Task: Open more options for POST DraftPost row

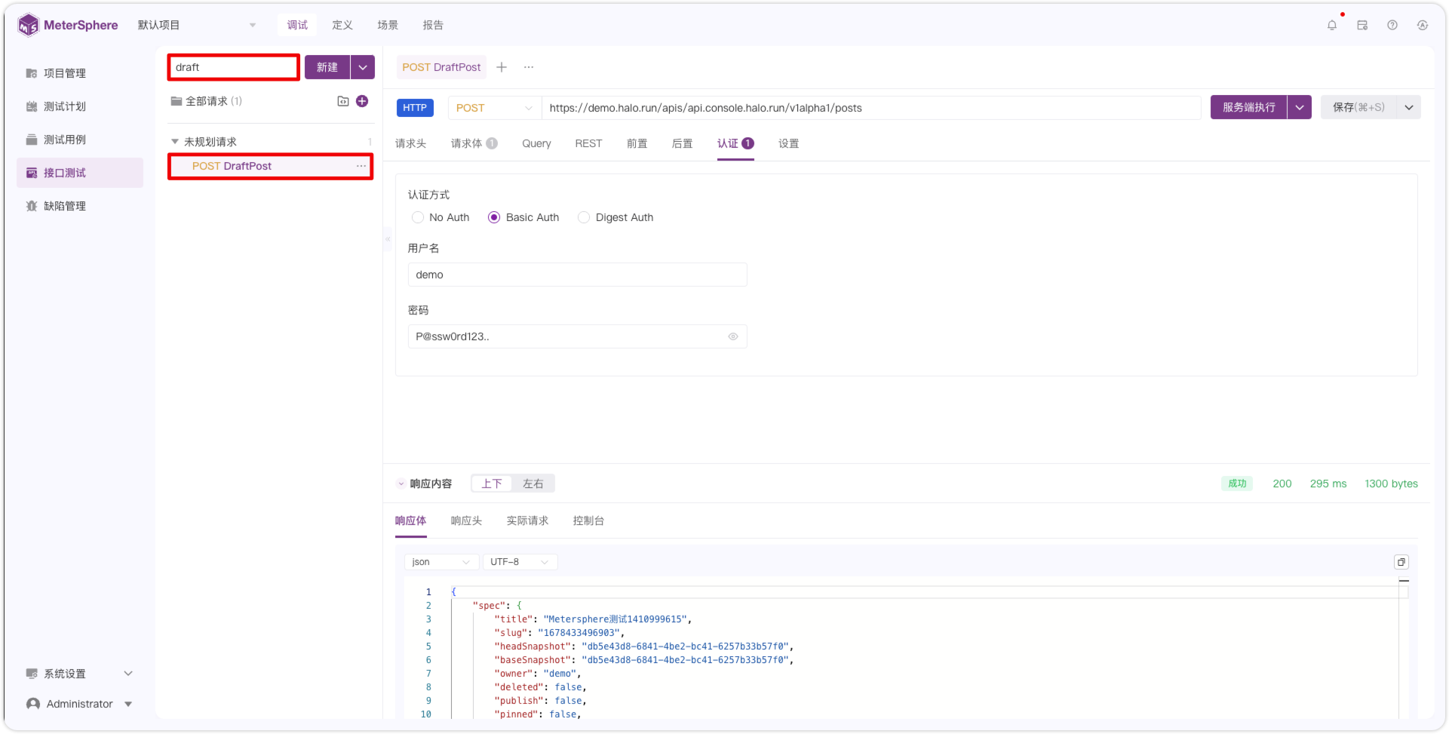Action: tap(361, 166)
